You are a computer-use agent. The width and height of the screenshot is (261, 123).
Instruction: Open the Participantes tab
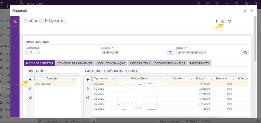pyautogui.click(x=199, y=63)
